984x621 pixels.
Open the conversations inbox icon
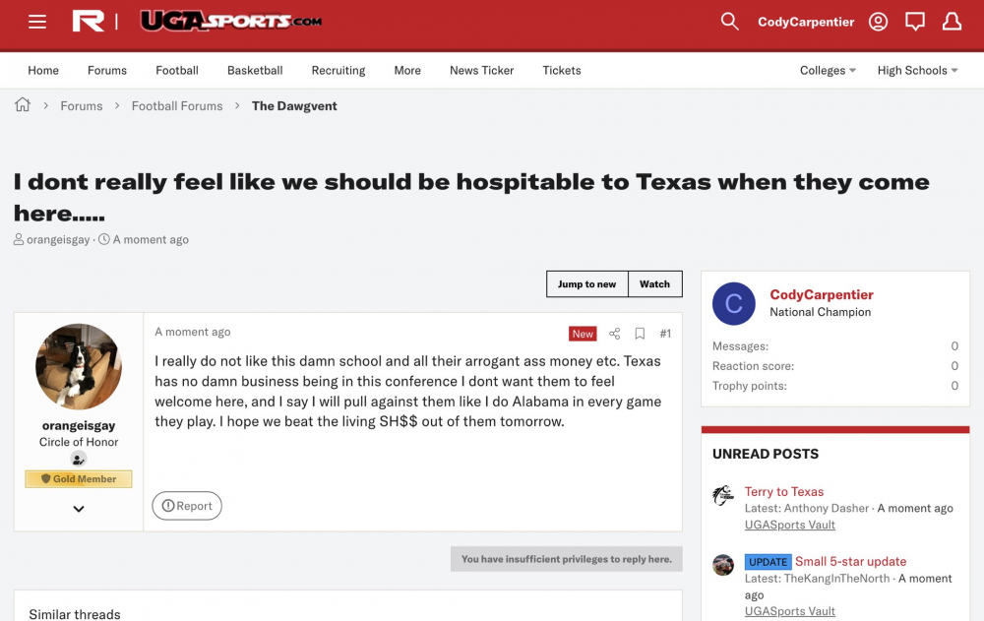(915, 22)
